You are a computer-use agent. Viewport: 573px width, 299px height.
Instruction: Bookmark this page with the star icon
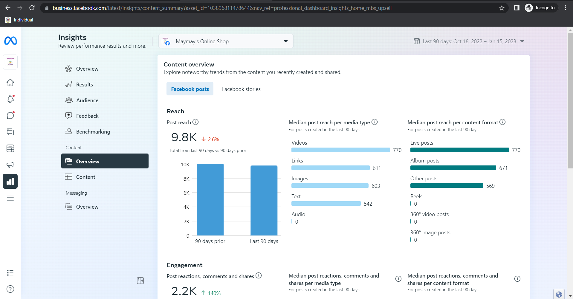(502, 8)
